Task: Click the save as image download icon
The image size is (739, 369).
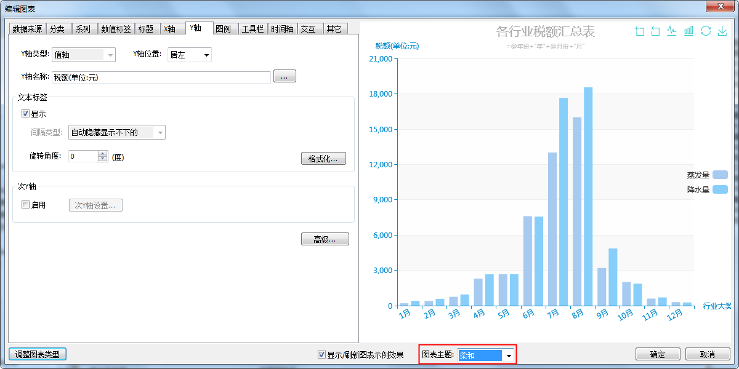Action: pos(722,31)
